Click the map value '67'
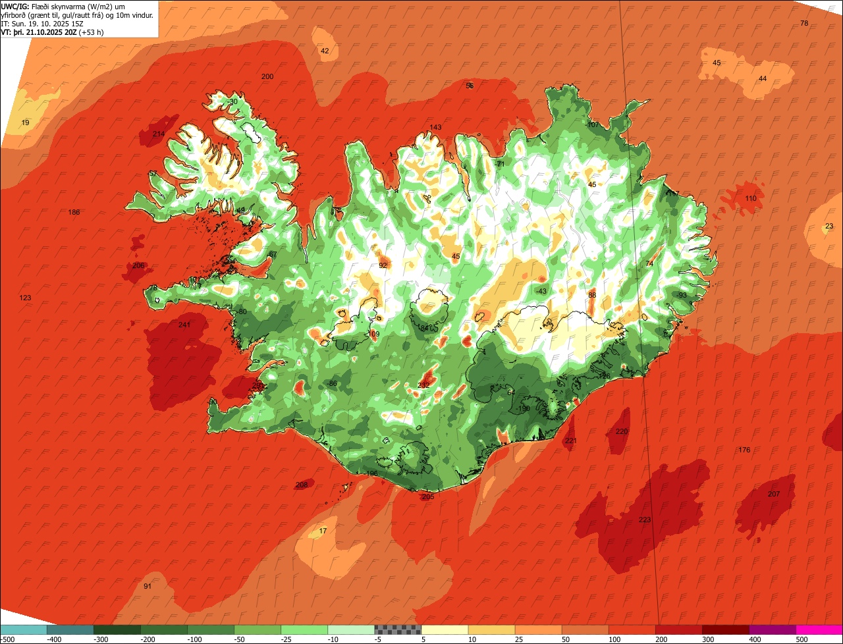The height and width of the screenshot is (644, 843). tap(273, 255)
